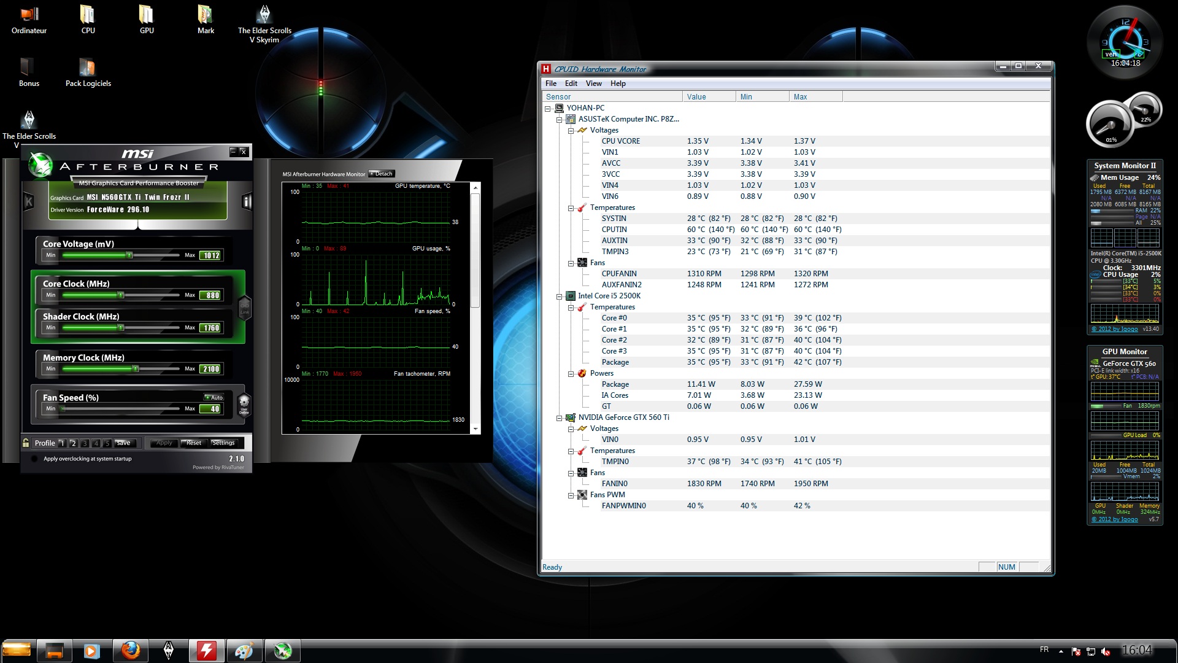This screenshot has width=1178, height=663.
Task: Click the Core Clock slider handle
Action: pos(121,295)
